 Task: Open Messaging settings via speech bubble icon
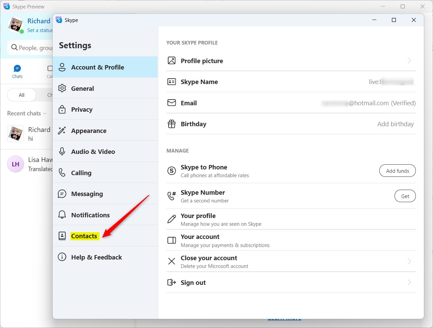click(x=62, y=194)
